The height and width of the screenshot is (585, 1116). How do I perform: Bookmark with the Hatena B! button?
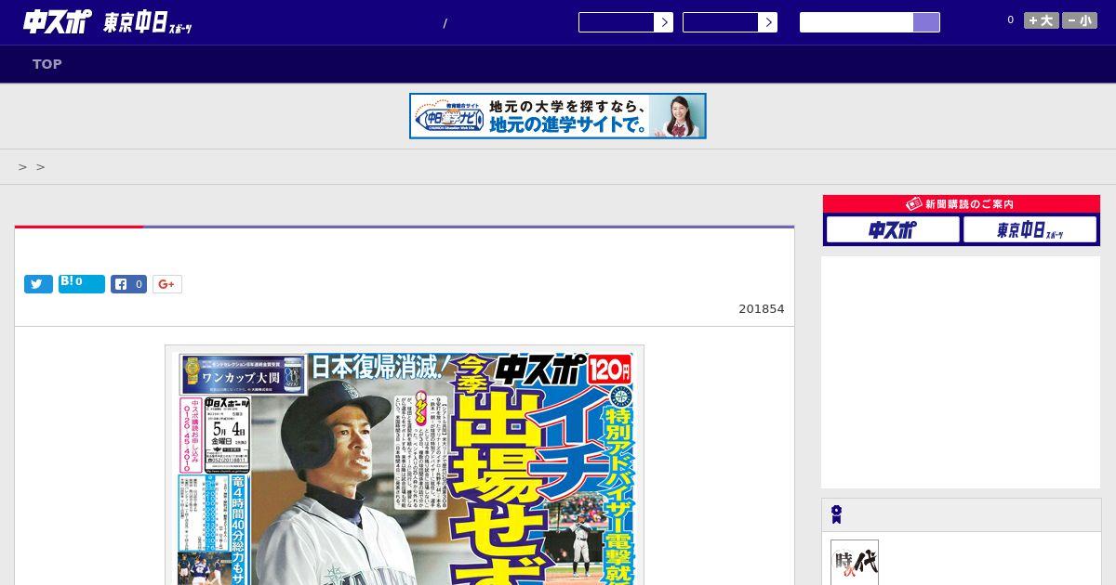(x=82, y=284)
